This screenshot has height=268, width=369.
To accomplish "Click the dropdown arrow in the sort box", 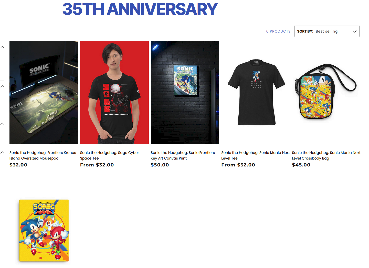I will [355, 31].
